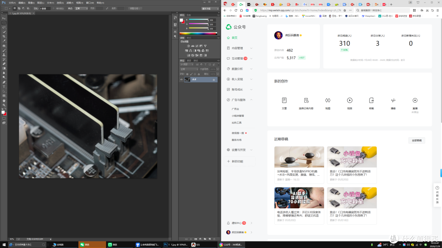Open the draft thumbnail about 半岛铁盒N5PRO
The height and width of the screenshot is (248, 442).
299,157
